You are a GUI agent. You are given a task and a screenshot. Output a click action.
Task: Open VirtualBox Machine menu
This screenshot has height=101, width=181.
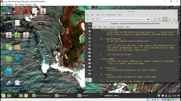[9, 4]
